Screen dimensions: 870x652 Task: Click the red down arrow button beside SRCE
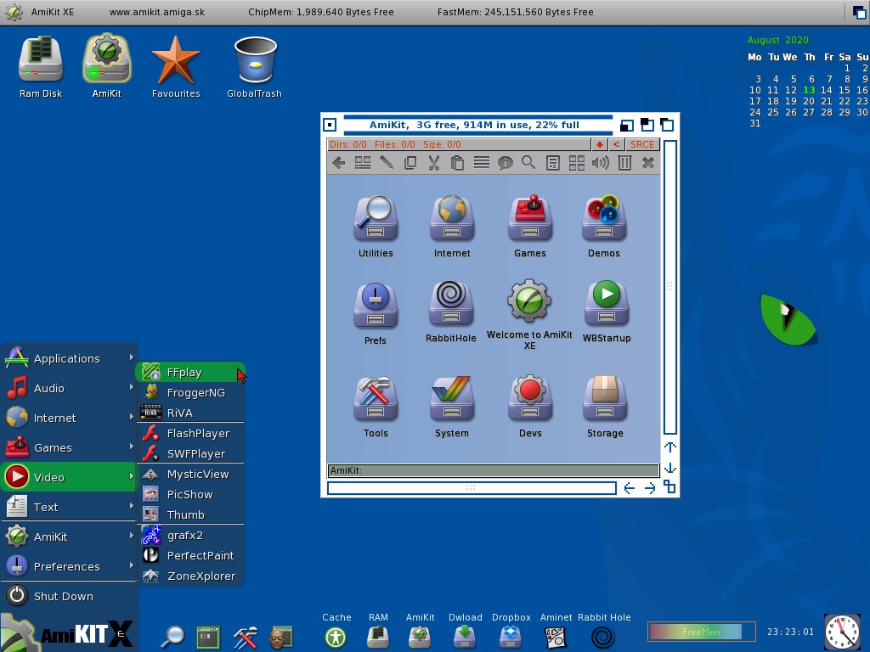[x=600, y=145]
